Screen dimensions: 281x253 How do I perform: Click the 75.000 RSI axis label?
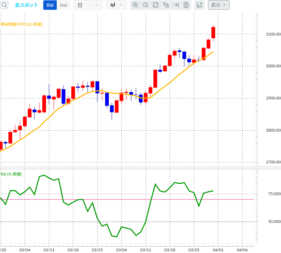(274, 194)
